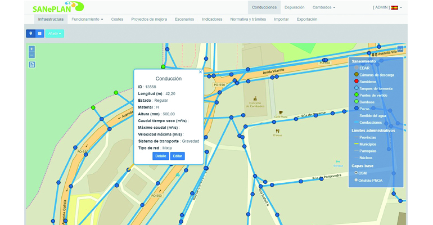The image size is (433, 225).
Task: Expand the Funcionamiento menu
Action: point(87,19)
